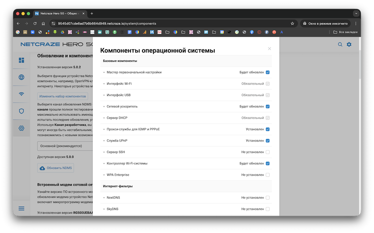Open settings gear icon in top-right header
Viewport: 374px width, 233px height.
(x=349, y=45)
